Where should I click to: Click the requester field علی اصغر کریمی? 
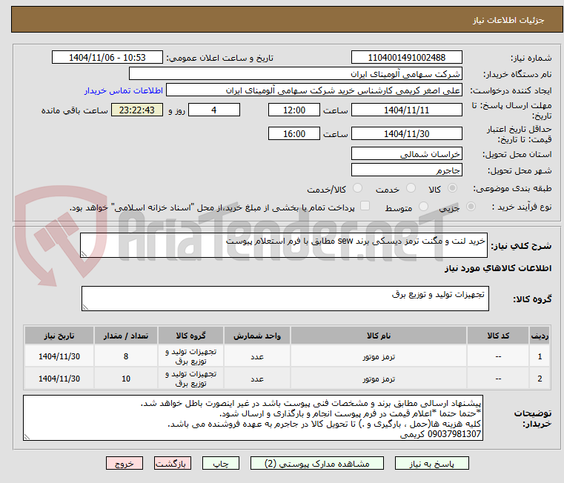coord(314,90)
